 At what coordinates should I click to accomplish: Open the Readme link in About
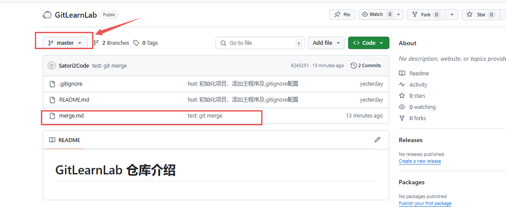tap(414, 73)
